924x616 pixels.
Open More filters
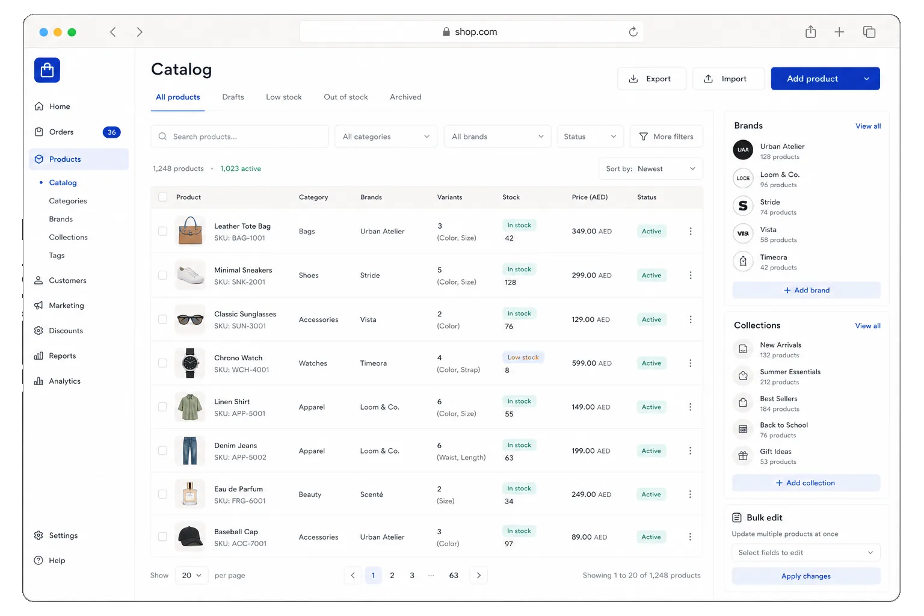pos(666,137)
